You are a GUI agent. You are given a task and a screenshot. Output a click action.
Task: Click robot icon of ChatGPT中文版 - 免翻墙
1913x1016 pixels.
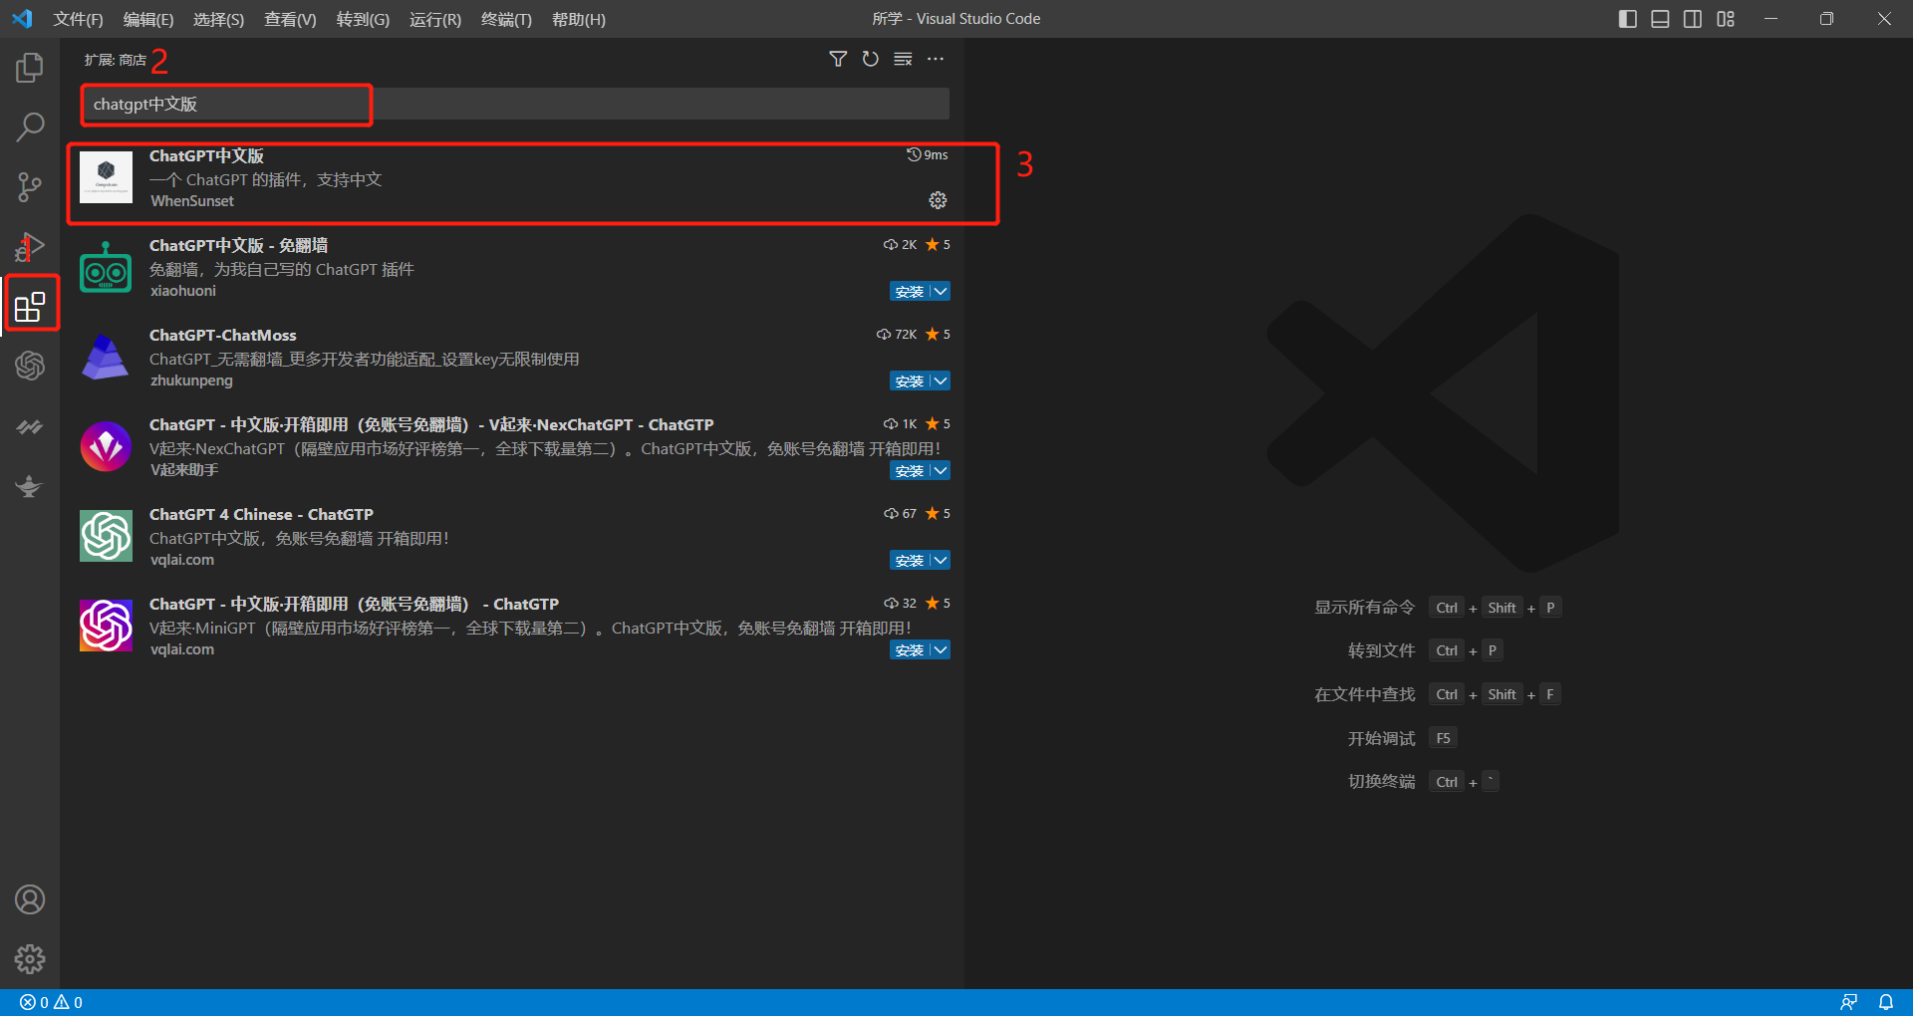pos(106,267)
